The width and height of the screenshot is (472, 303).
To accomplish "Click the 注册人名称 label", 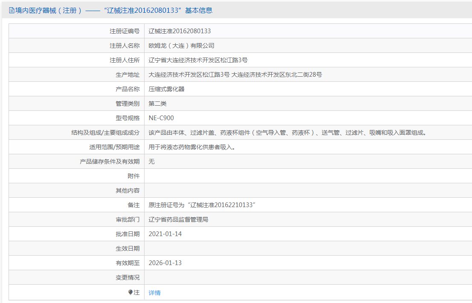I will (x=125, y=46).
